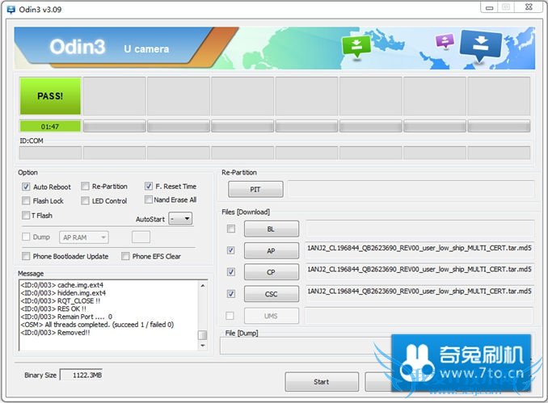Uncheck the CP file checkbox
548x403 pixels.
[x=231, y=271]
